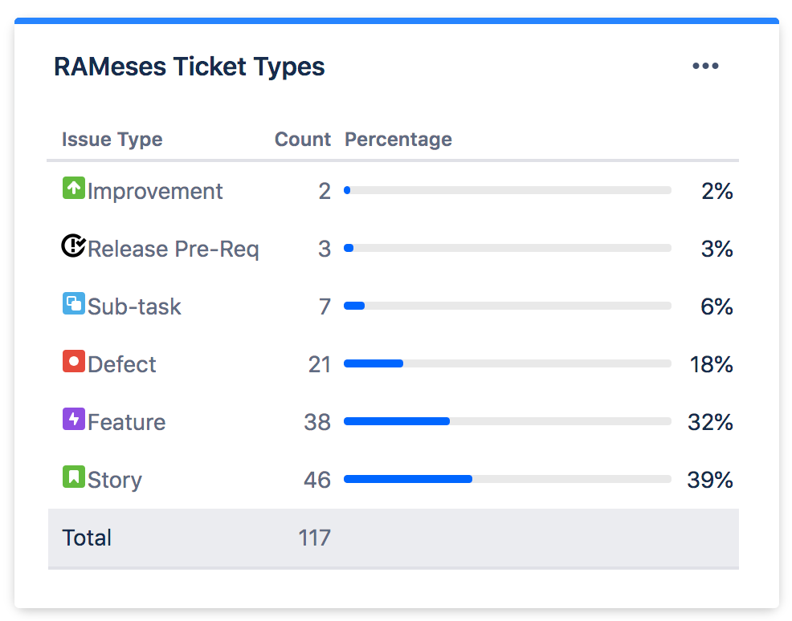Click the Story percentage progress bar

point(508,479)
